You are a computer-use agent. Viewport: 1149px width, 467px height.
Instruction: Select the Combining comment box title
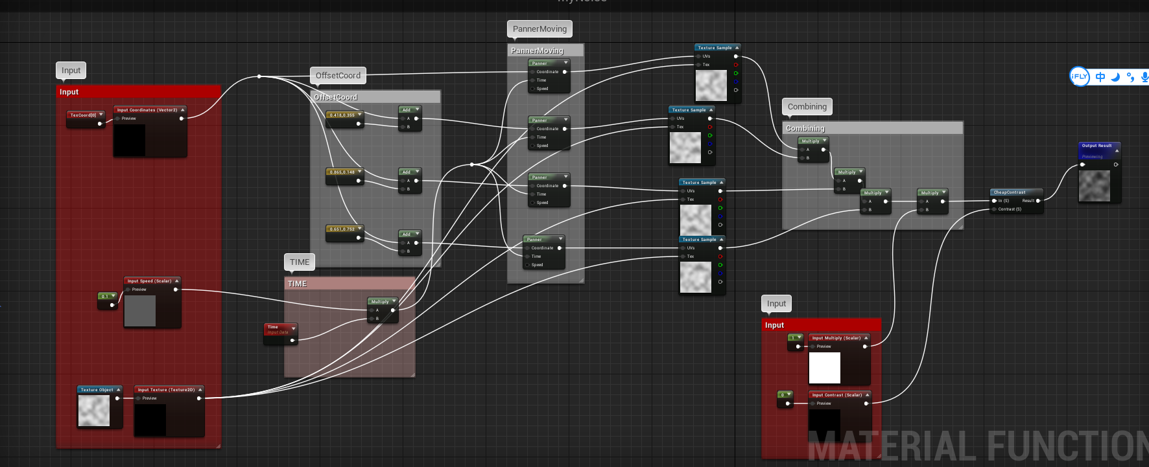tap(805, 128)
